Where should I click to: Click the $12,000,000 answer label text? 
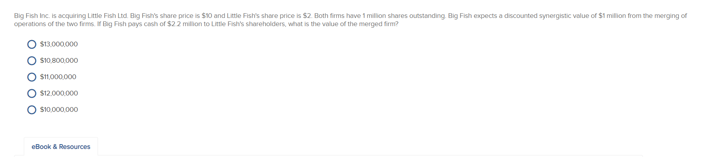click(59, 93)
